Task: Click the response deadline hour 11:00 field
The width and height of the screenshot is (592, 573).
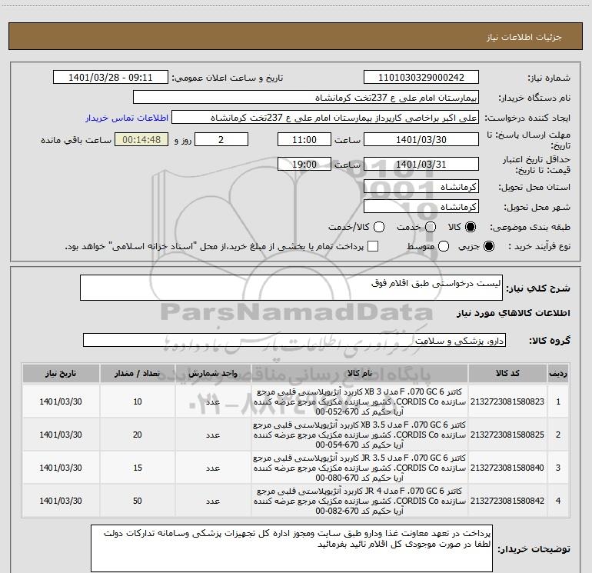Action: 304,139
